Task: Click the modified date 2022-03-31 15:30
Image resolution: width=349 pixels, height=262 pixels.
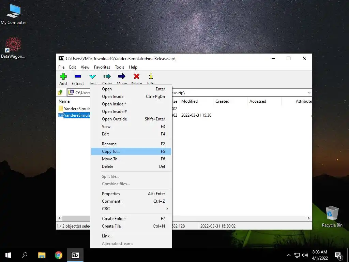Action: pos(196,115)
